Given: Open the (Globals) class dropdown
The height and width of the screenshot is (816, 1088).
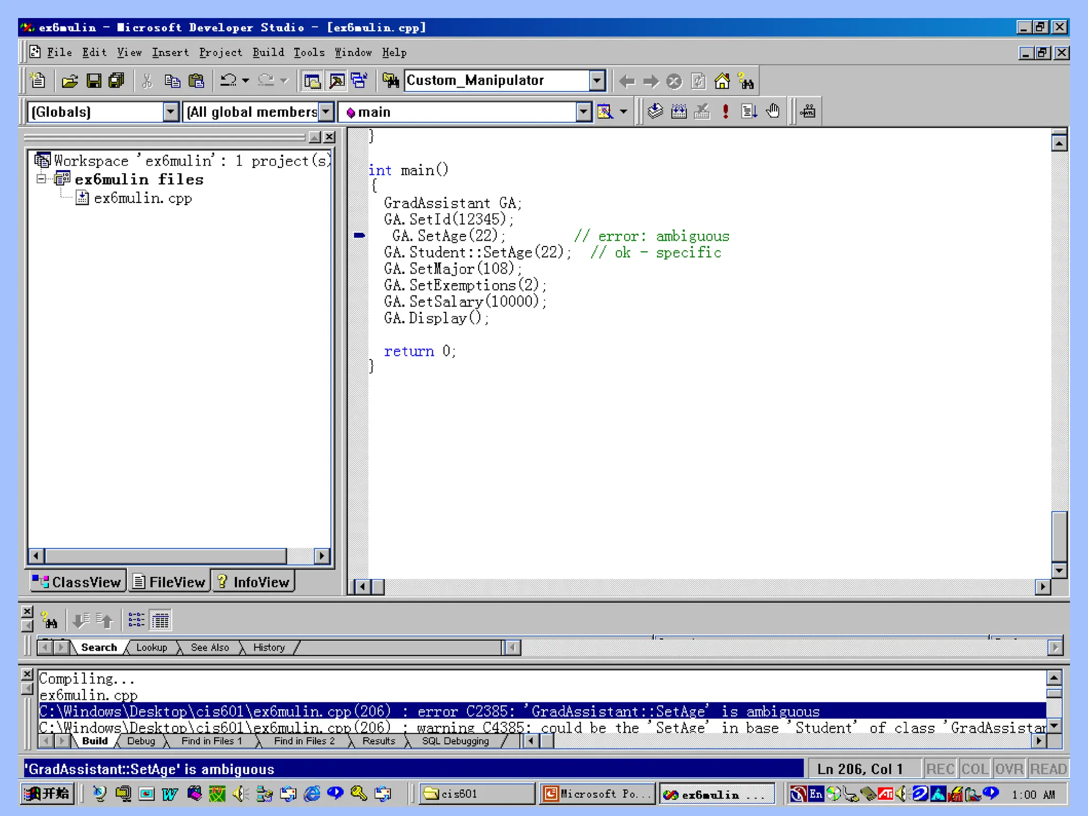Looking at the screenshot, I should pos(171,112).
